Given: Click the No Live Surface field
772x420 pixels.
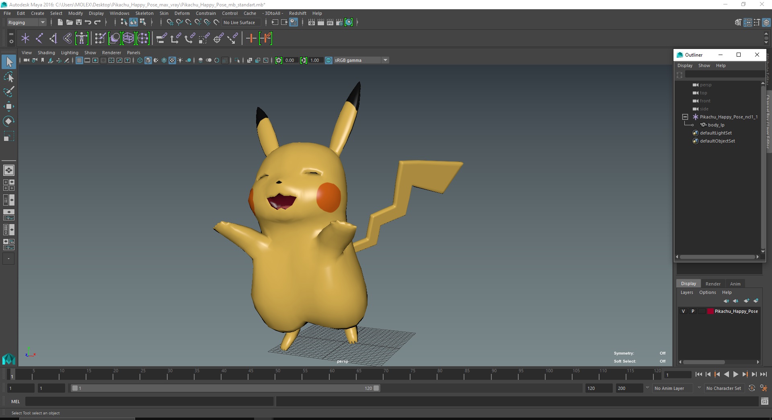Looking at the screenshot, I should click(x=242, y=22).
